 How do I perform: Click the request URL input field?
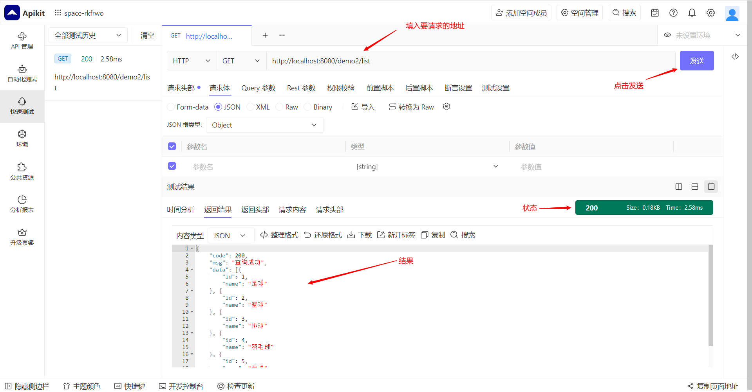pyautogui.click(x=470, y=61)
